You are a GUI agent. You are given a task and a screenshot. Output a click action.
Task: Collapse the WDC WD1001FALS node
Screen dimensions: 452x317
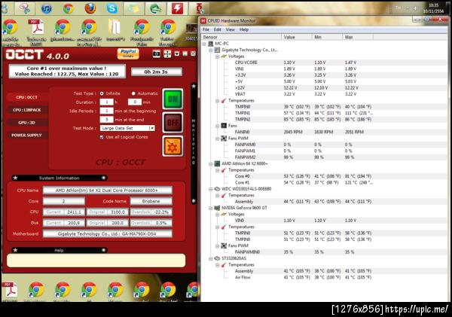(211, 189)
